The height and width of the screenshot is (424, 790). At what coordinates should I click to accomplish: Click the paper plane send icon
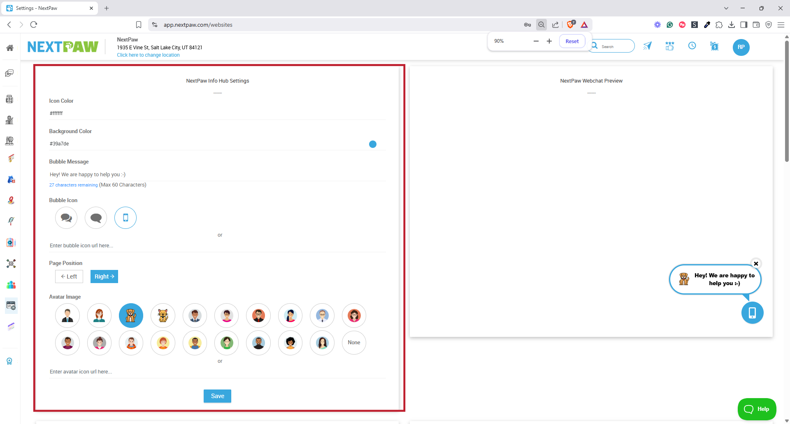[648, 46]
